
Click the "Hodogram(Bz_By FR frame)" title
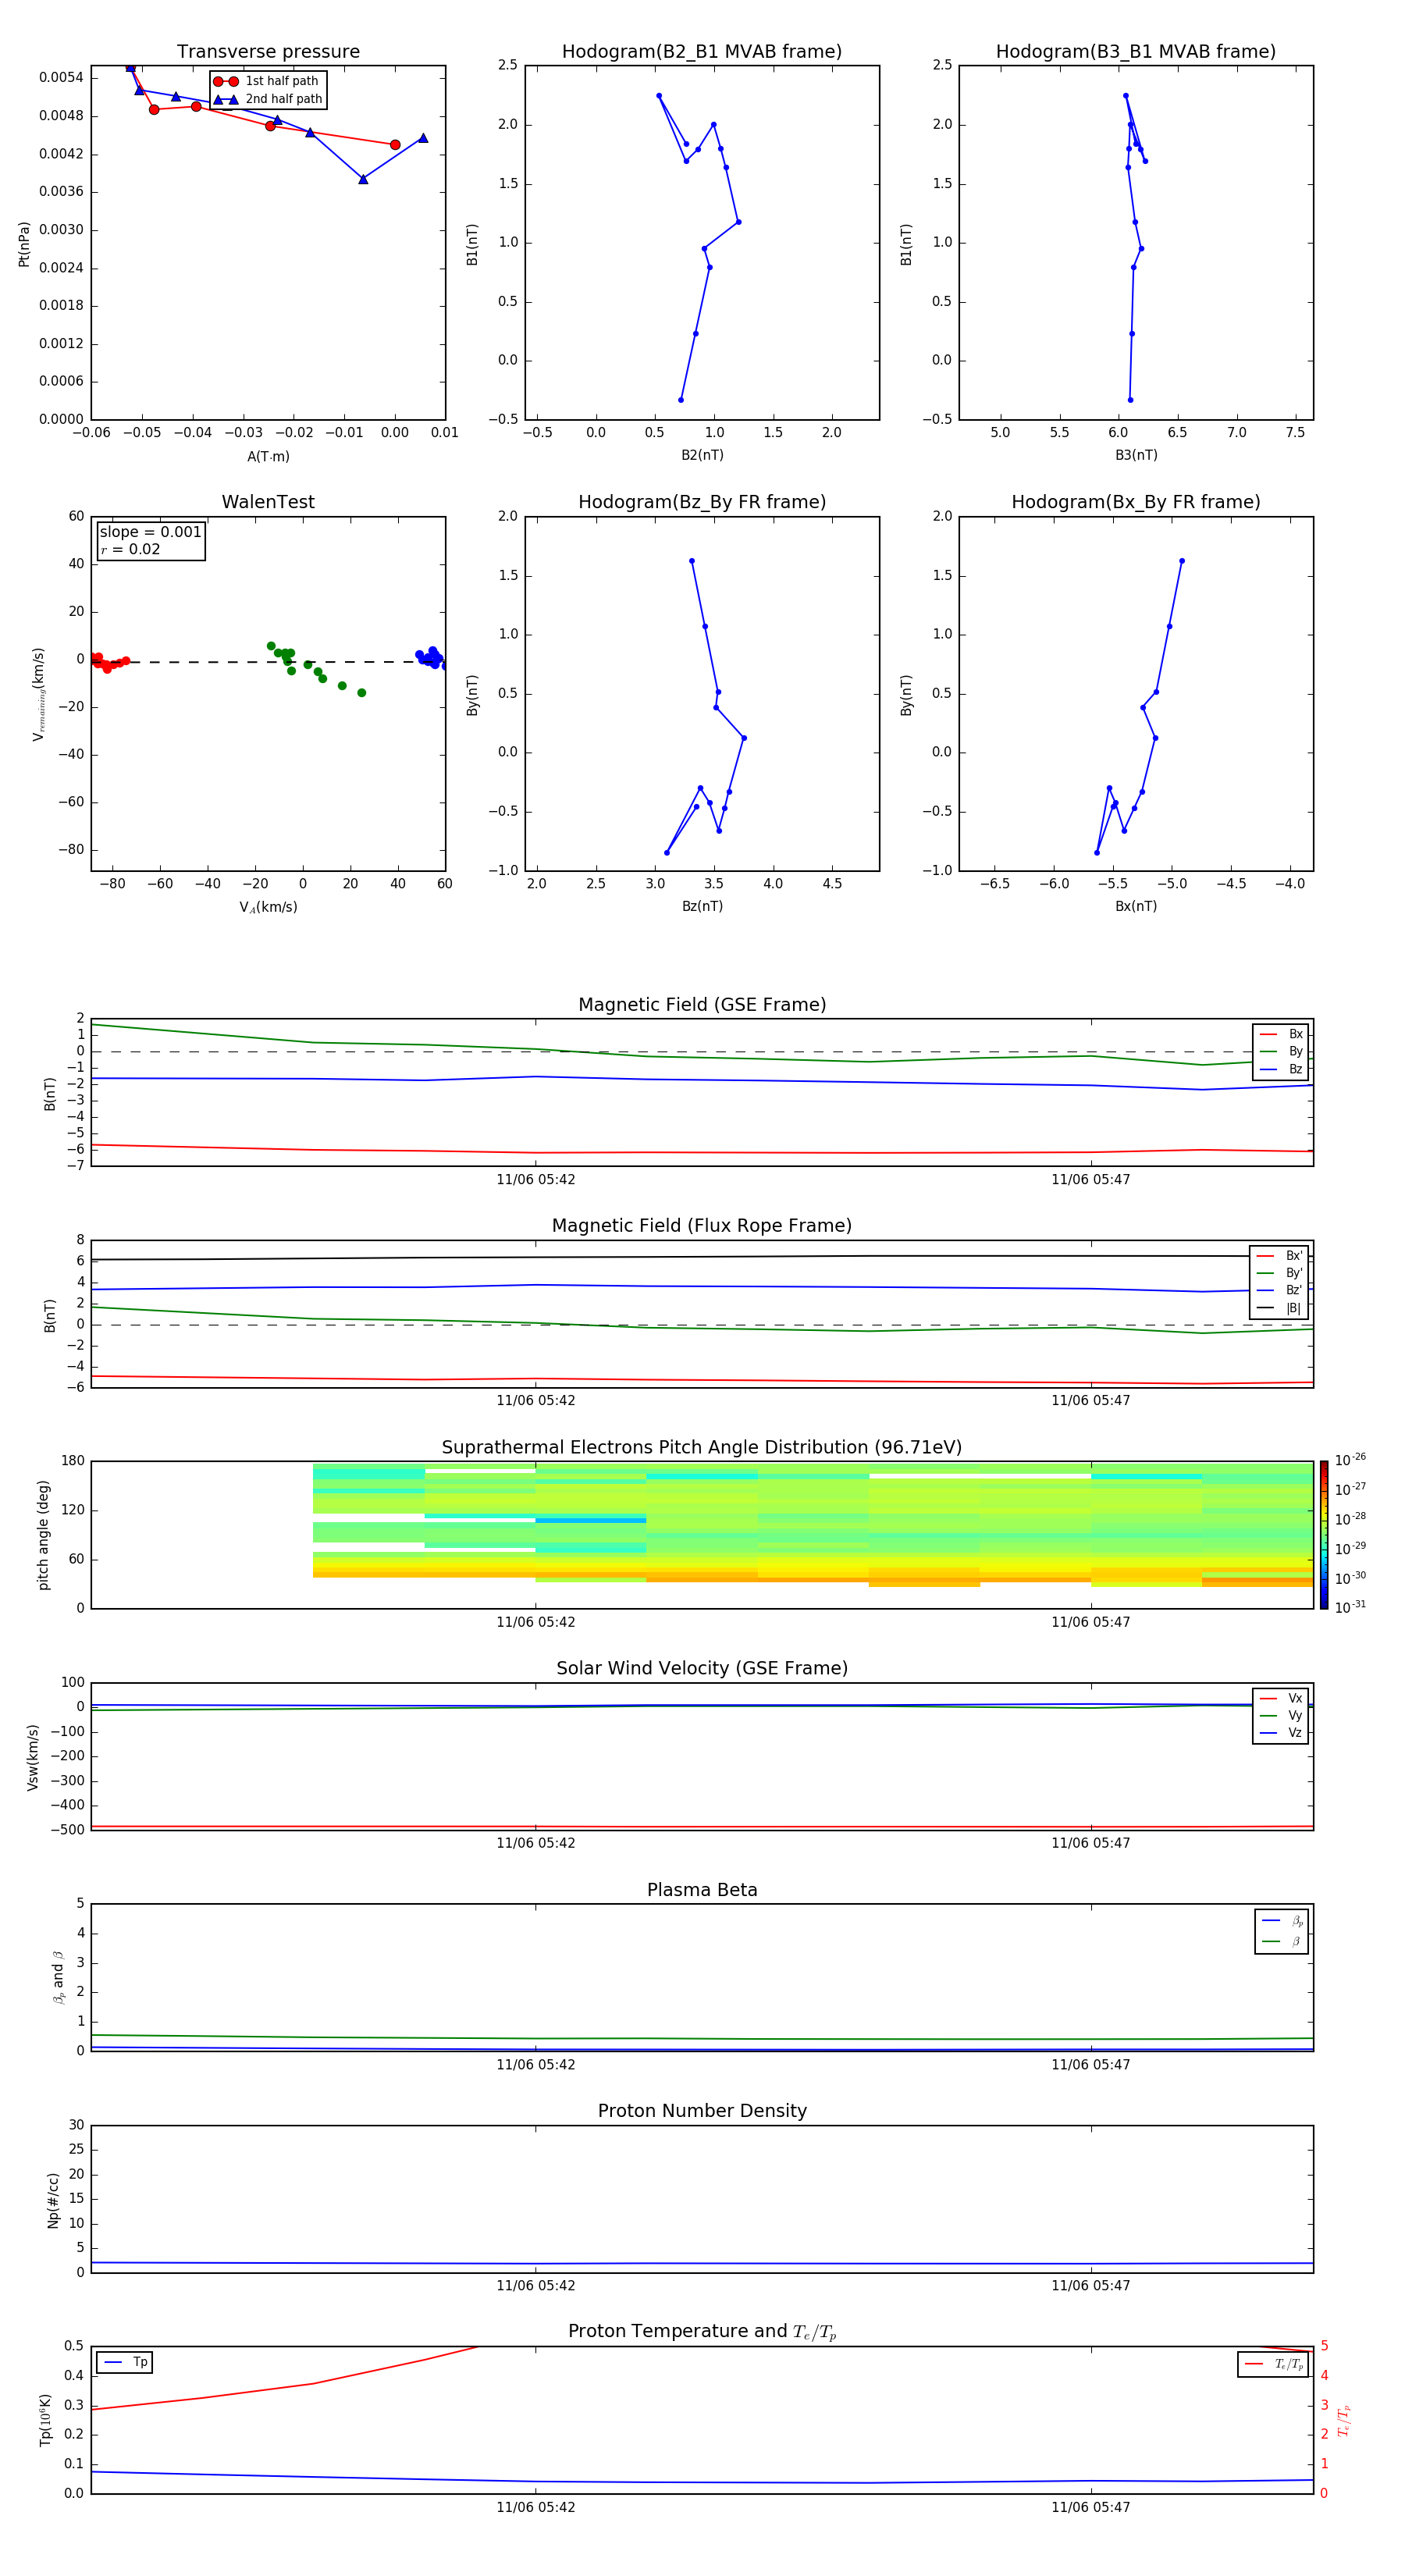[x=702, y=502]
